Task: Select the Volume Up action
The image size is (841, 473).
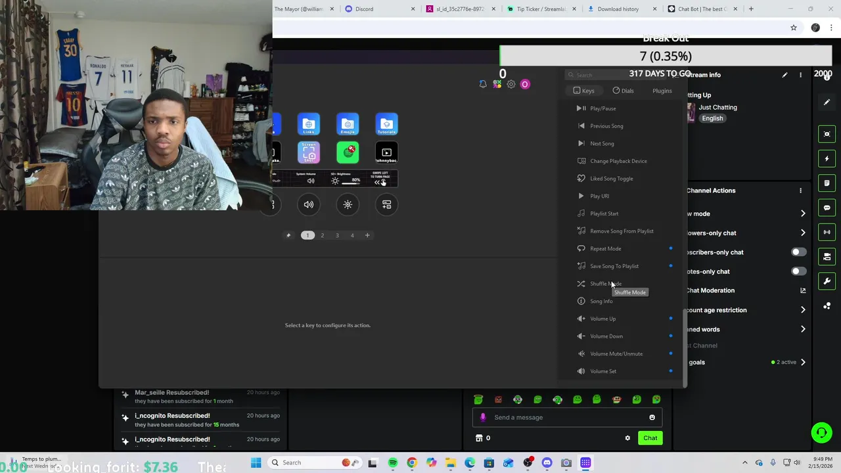Action: [602, 319]
